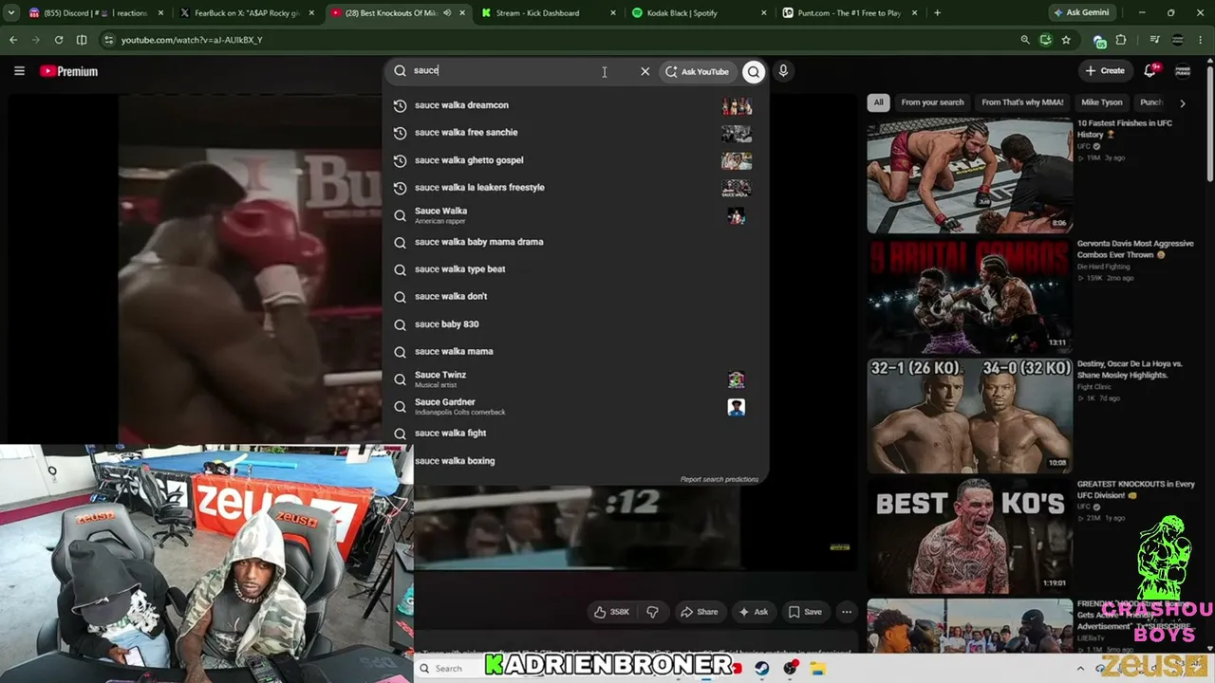The height and width of the screenshot is (683, 1215).
Task: Open the browser extensions puzzle icon
Action: tap(1121, 40)
